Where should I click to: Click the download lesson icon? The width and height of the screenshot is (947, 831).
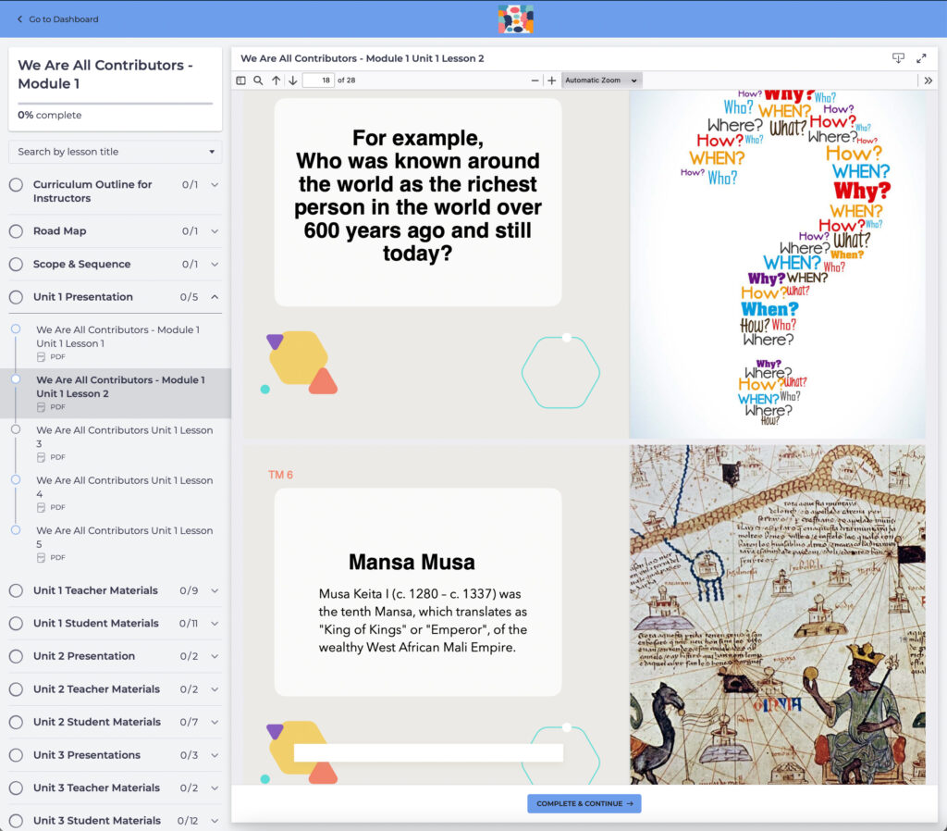click(x=898, y=58)
